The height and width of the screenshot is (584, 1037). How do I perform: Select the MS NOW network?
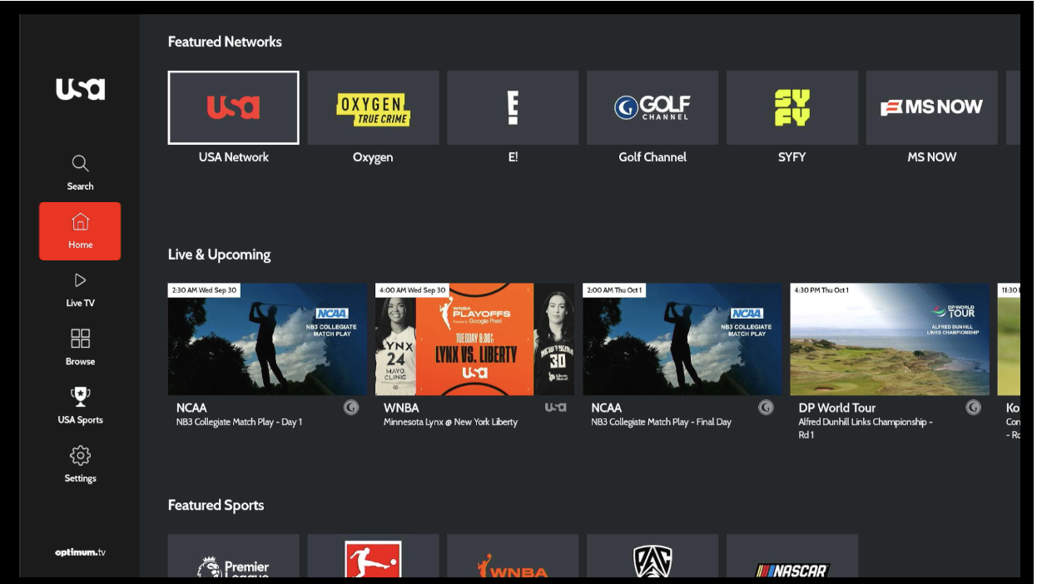[x=932, y=108]
